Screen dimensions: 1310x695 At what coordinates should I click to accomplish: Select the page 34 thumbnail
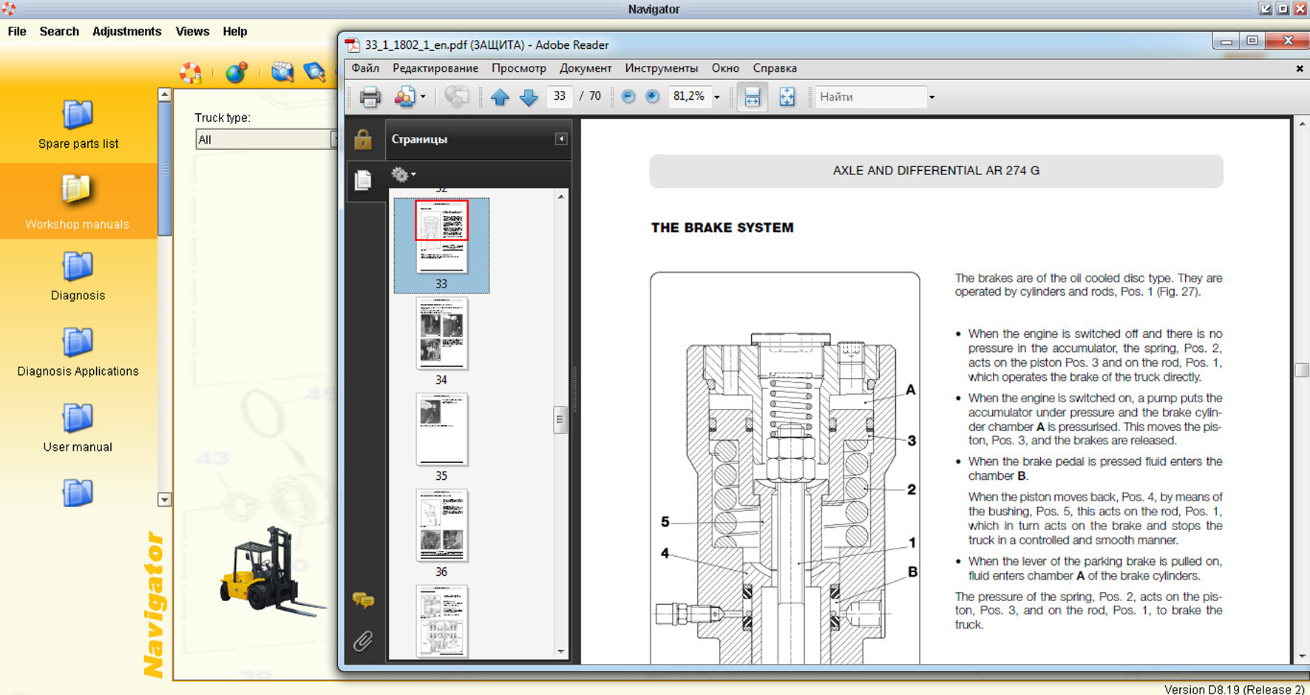pos(441,334)
